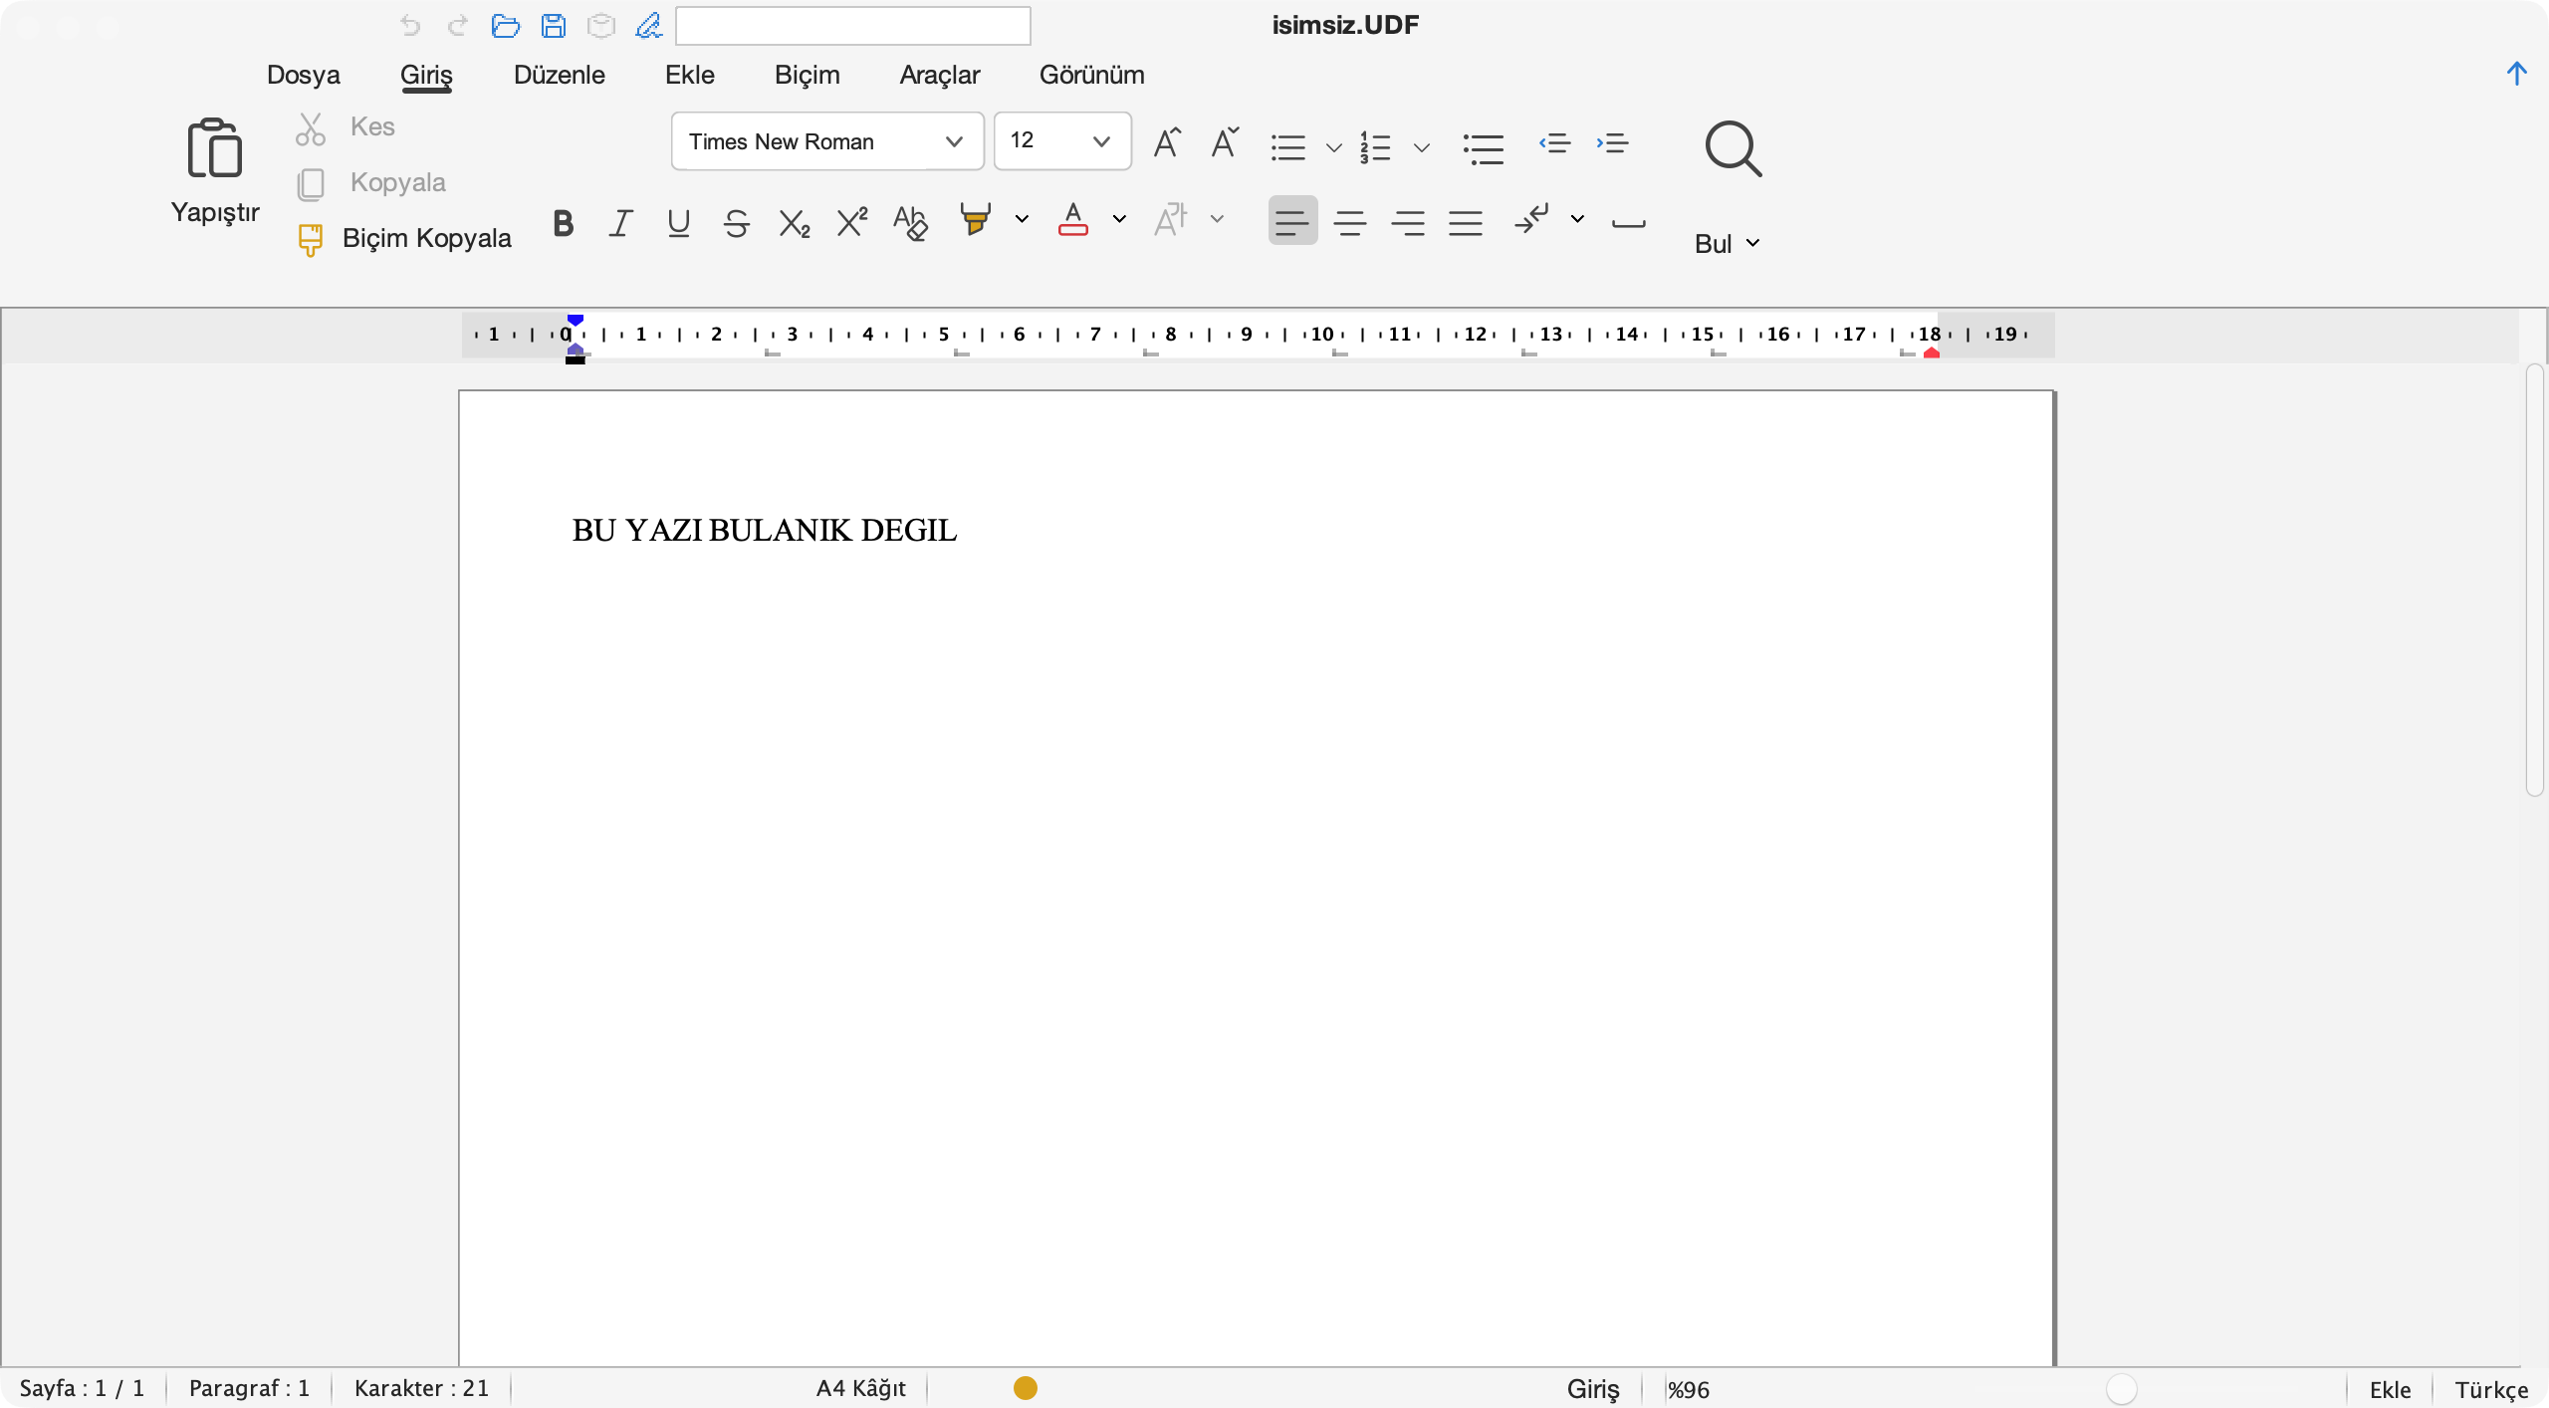
Task: Open the Ekle tab
Action: [690, 75]
